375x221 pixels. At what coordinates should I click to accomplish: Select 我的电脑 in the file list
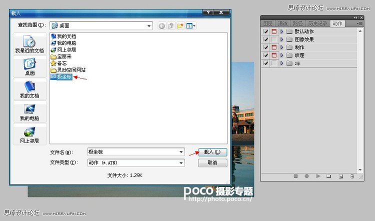(63, 43)
